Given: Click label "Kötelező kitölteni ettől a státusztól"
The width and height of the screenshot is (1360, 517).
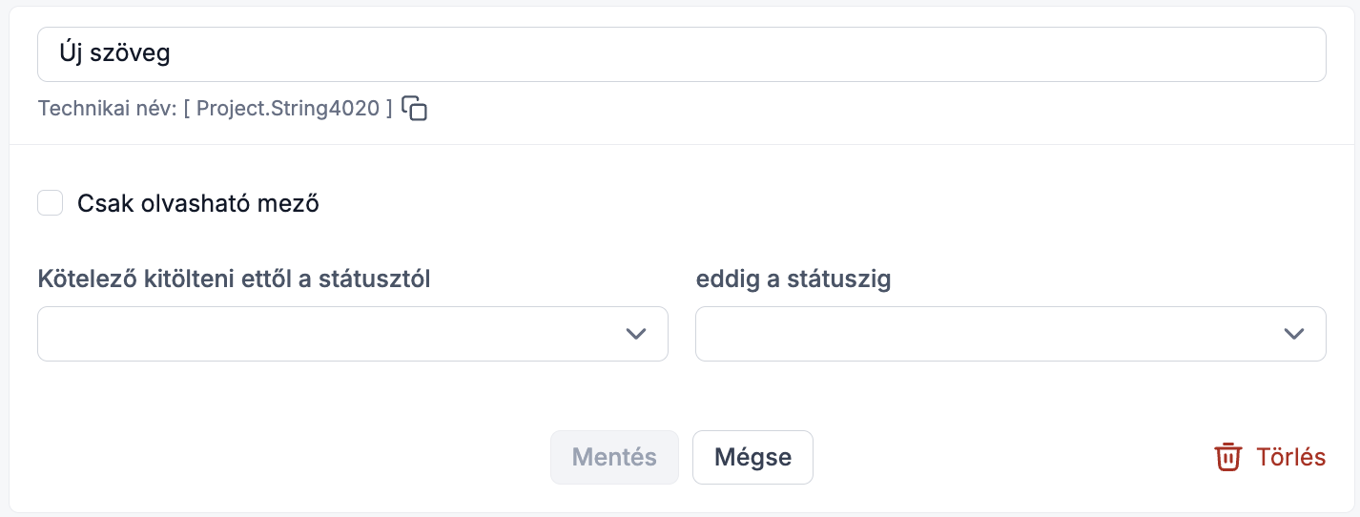Looking at the screenshot, I should click(235, 279).
